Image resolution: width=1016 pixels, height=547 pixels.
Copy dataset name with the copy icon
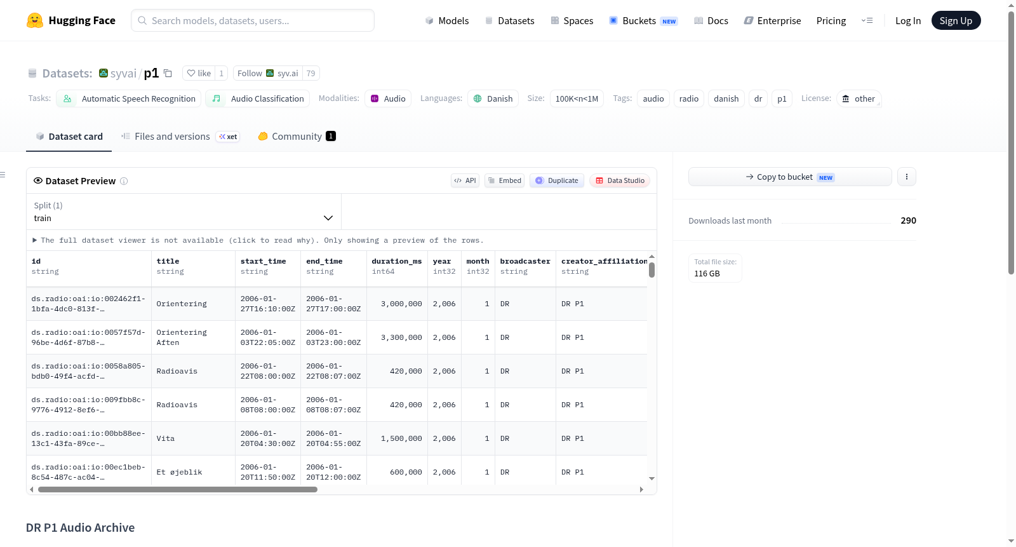[x=168, y=73]
